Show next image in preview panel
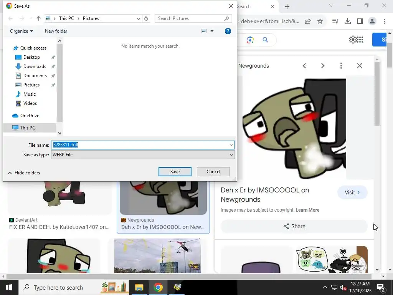This screenshot has height=295, width=393. pyautogui.click(x=323, y=66)
